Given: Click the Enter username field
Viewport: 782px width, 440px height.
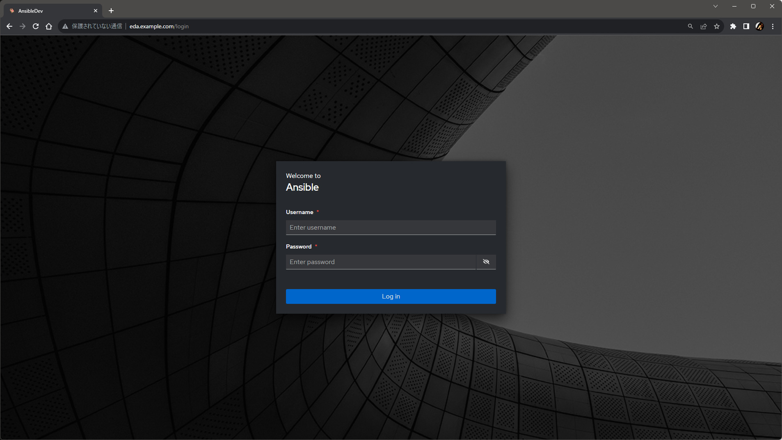Looking at the screenshot, I should 390,228.
